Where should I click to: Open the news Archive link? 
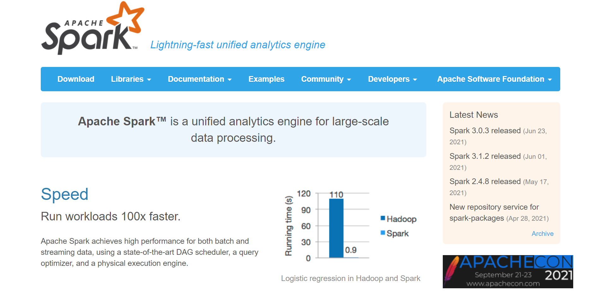pos(542,234)
